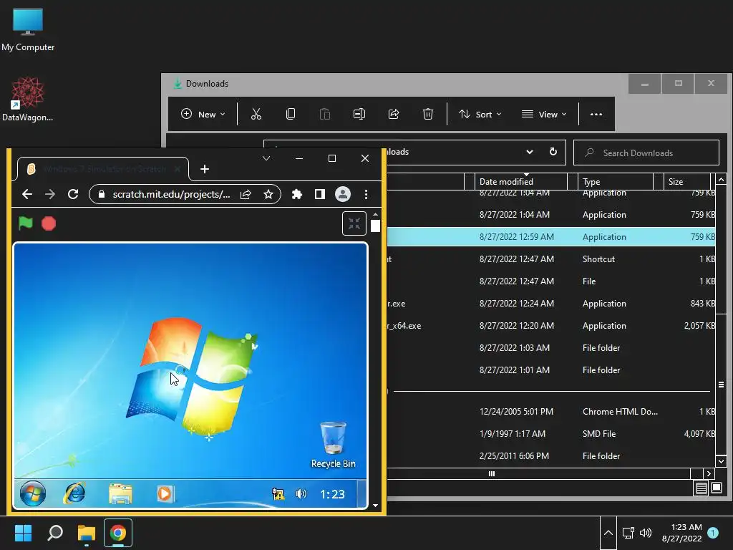Screen dimensions: 733x550
Task: Sort by Date modified column
Action: (521, 181)
